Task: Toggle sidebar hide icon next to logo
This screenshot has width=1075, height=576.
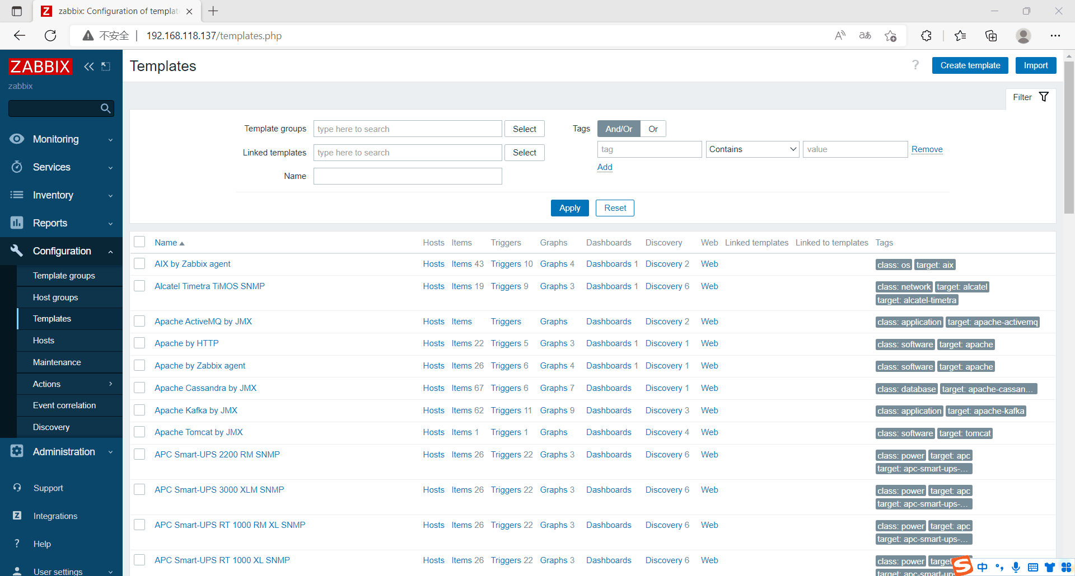Action: point(106,67)
